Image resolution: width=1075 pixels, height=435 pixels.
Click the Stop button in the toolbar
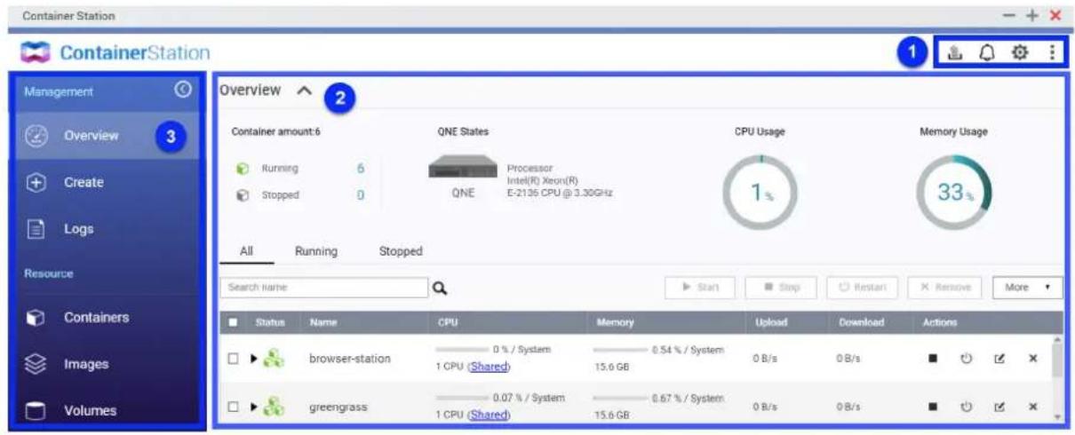[780, 288]
